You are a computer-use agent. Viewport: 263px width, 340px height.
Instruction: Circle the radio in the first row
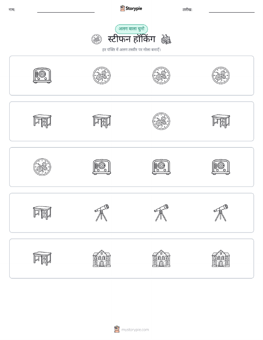[x=42, y=76]
